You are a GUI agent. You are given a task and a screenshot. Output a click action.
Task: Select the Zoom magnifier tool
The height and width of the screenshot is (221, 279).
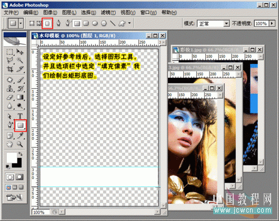pos(20,144)
